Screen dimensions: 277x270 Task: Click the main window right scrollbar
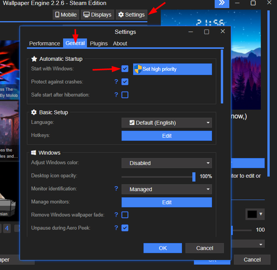coord(269,93)
